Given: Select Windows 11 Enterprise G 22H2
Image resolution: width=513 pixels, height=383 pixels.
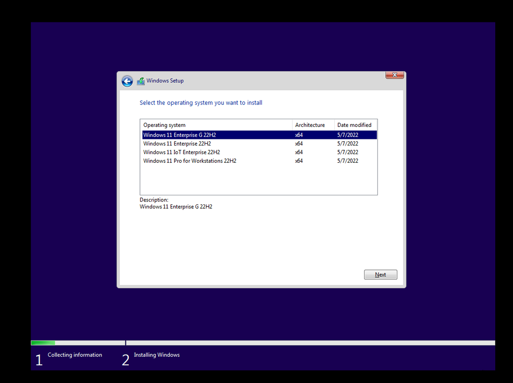Looking at the screenshot, I should pyautogui.click(x=260, y=135).
